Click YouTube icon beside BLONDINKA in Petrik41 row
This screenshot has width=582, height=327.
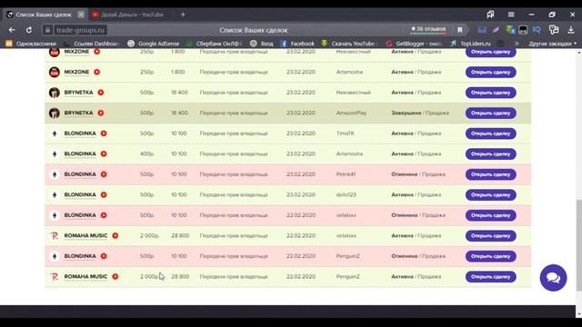click(x=104, y=174)
